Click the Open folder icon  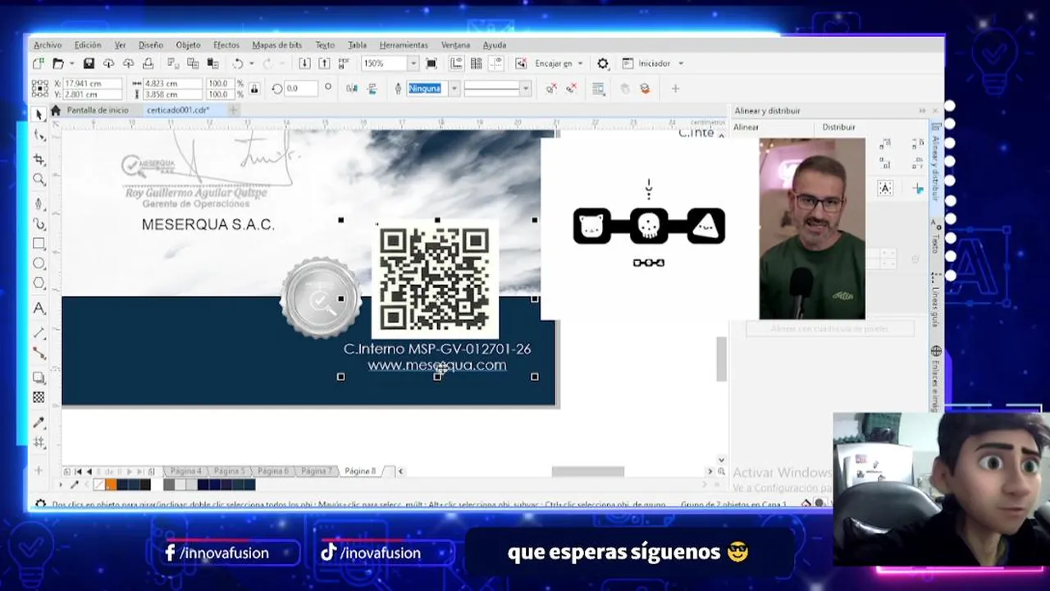(x=58, y=63)
